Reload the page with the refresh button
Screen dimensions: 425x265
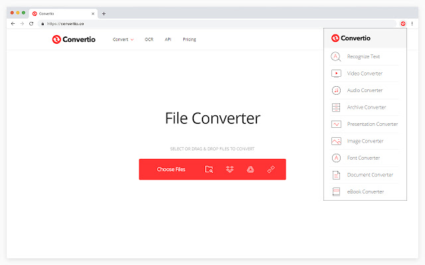point(31,24)
